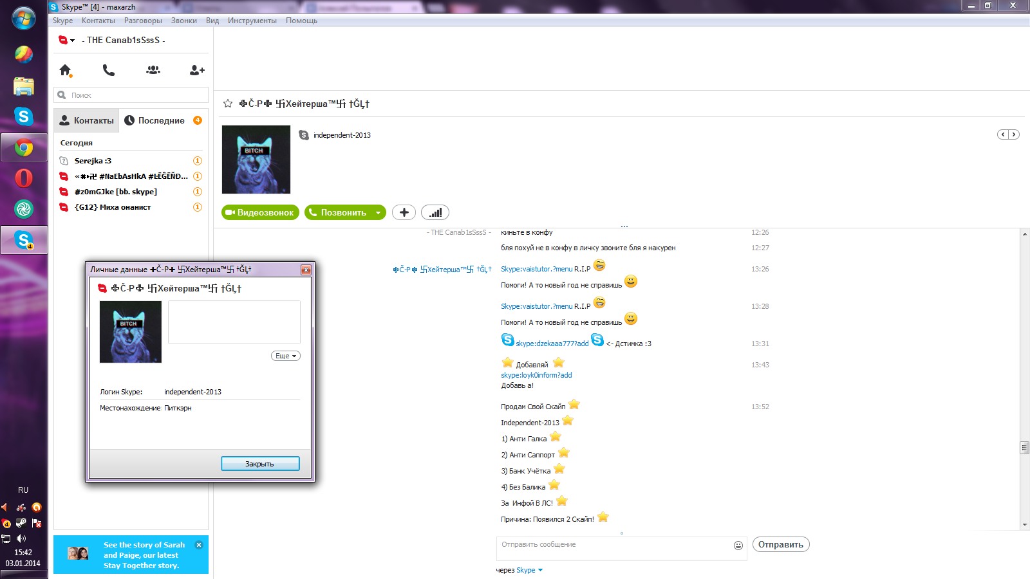This screenshot has width=1030, height=579.
Task: Close the Личные данные profile dialog
Action: pyautogui.click(x=306, y=270)
